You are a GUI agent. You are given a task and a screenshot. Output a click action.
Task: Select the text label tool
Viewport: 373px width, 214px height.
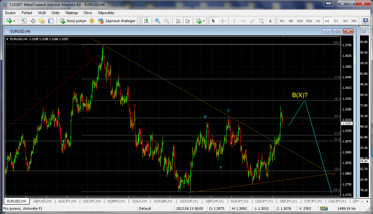point(270,21)
